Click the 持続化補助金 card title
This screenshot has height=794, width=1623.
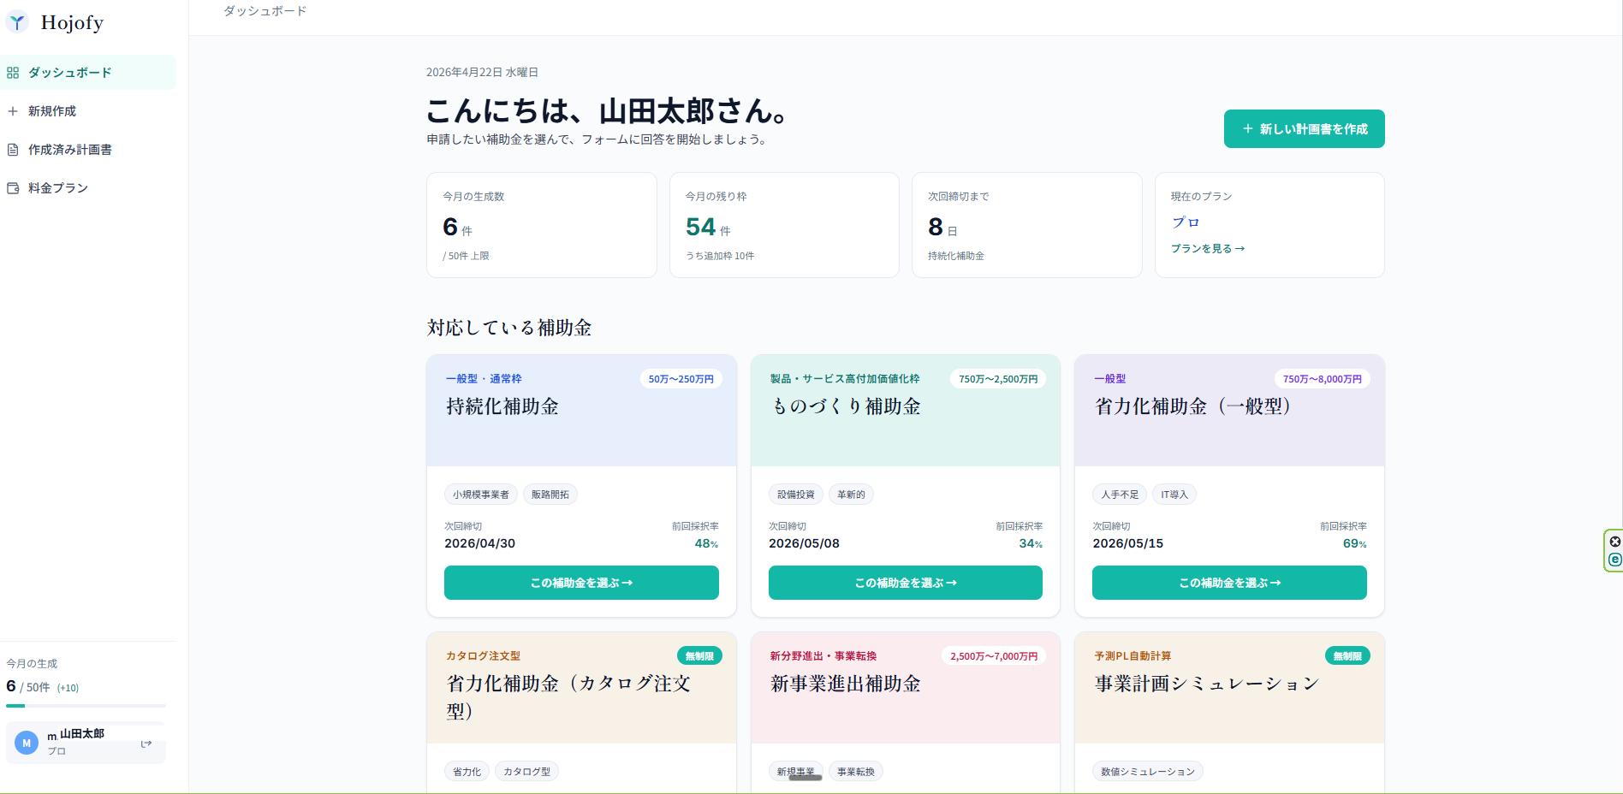(x=502, y=406)
